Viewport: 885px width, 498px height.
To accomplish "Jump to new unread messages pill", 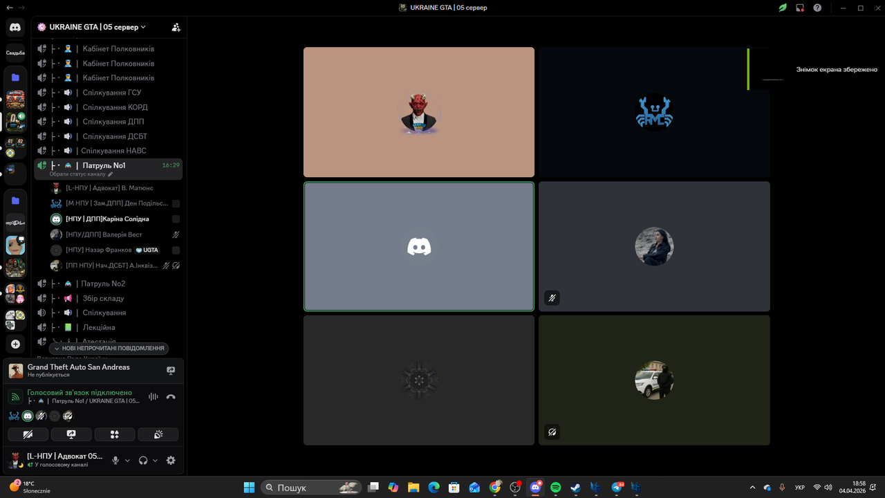I will pos(109,349).
